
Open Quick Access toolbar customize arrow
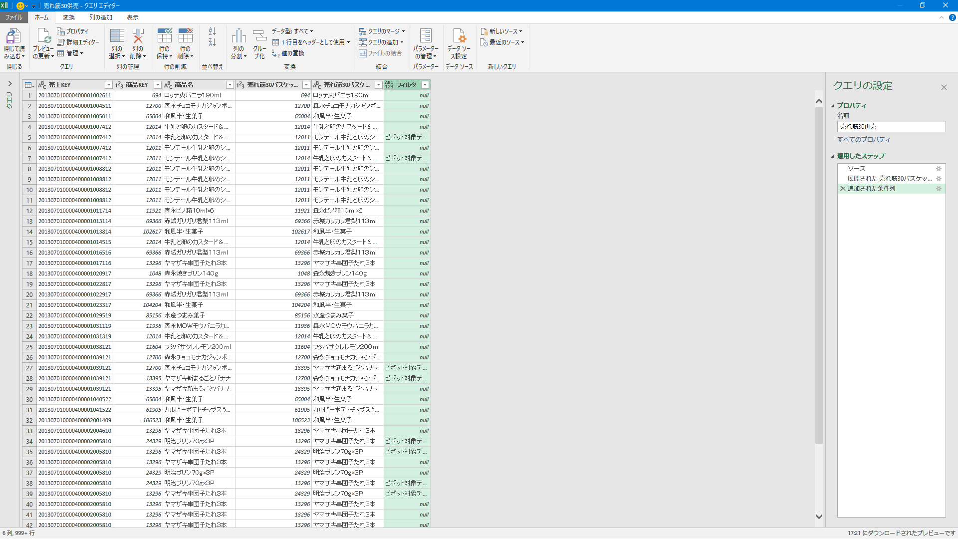(x=33, y=6)
